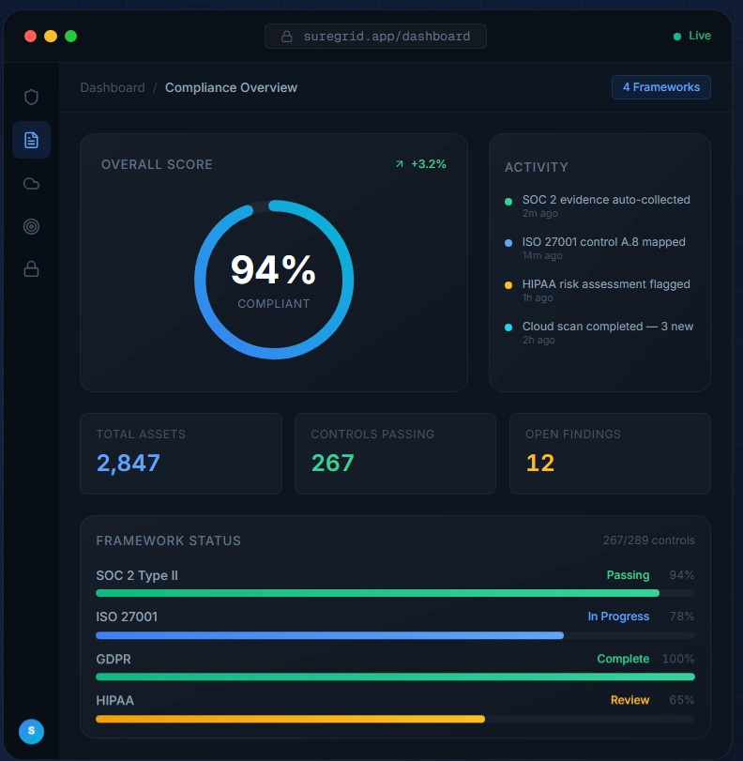Viewport: 743px width, 761px height.
Task: Click the 100% value for GDPR
Action: (678, 659)
